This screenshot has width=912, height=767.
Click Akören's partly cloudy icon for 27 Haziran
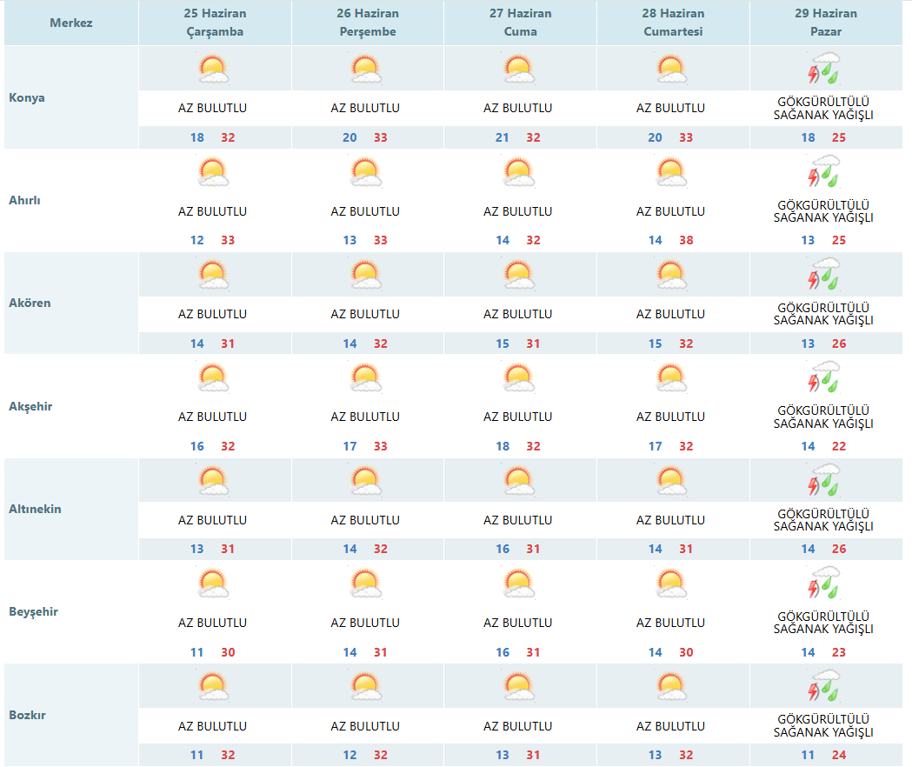pyautogui.click(x=519, y=276)
